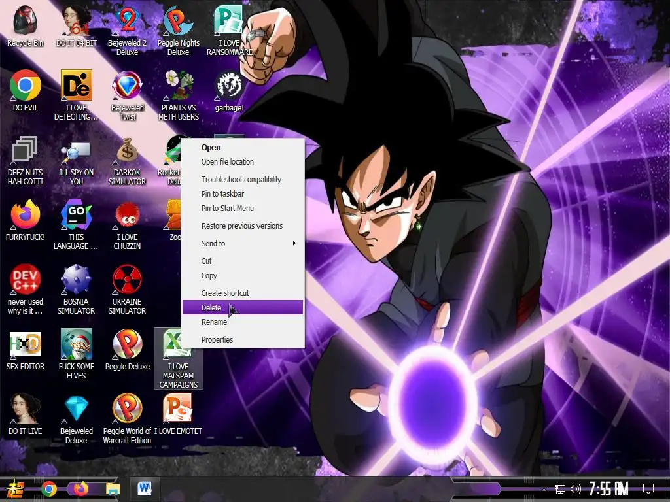This screenshot has height=502, width=670.
Task: Switch to Word in the taskbar
Action: point(145,488)
